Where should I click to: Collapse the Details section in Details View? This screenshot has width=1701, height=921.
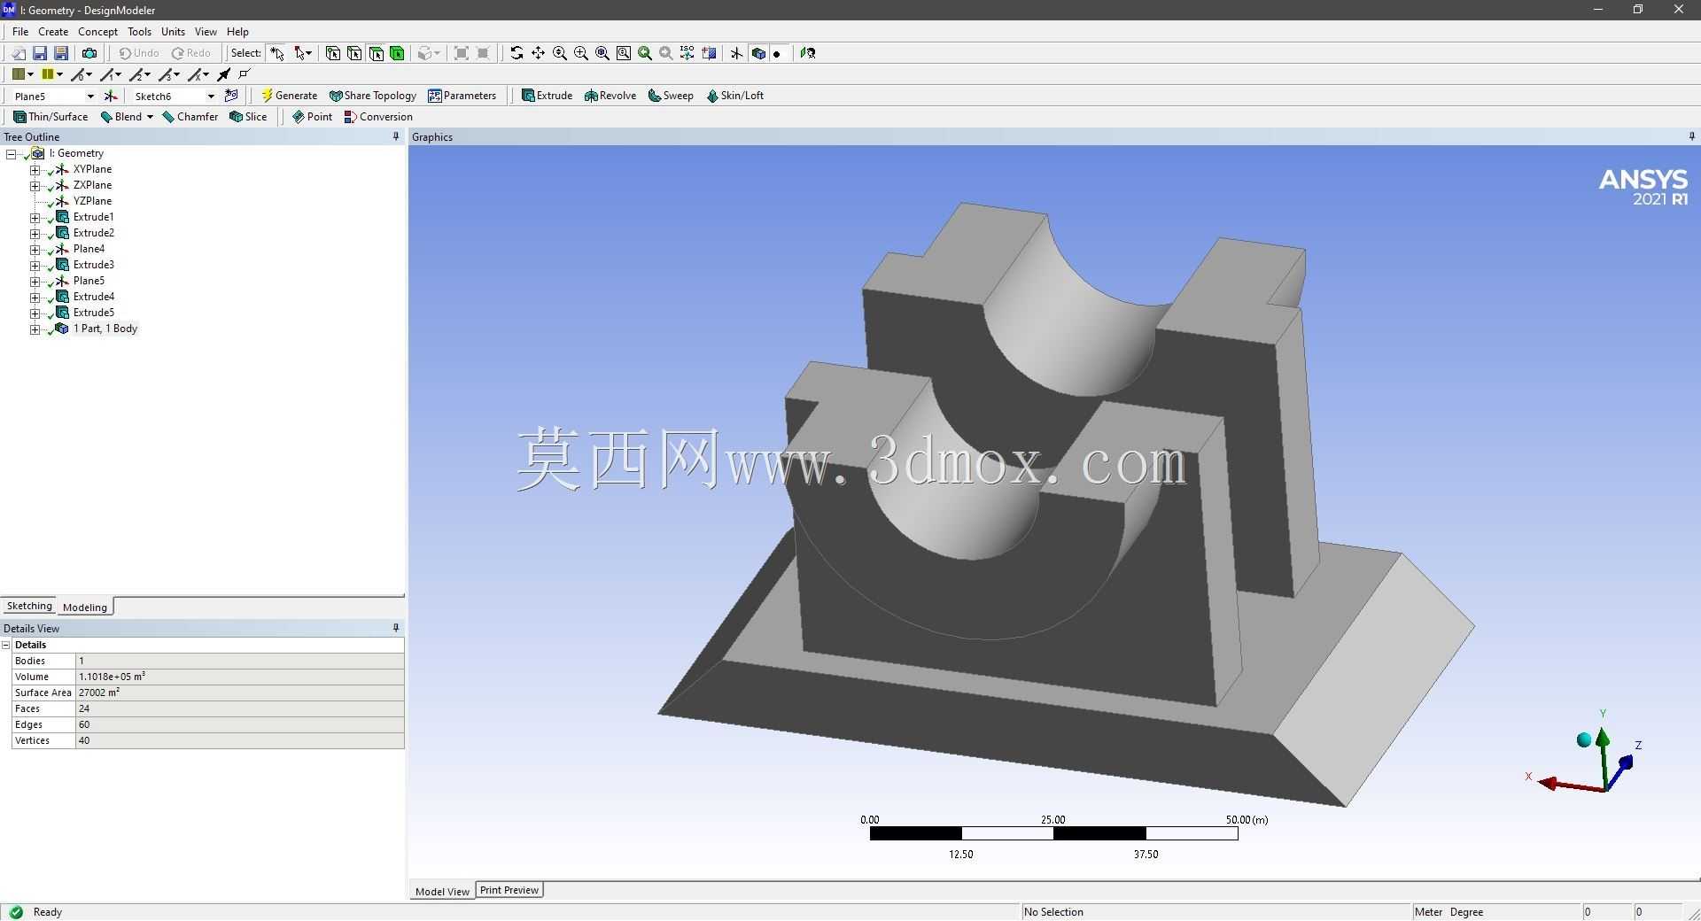click(6, 646)
